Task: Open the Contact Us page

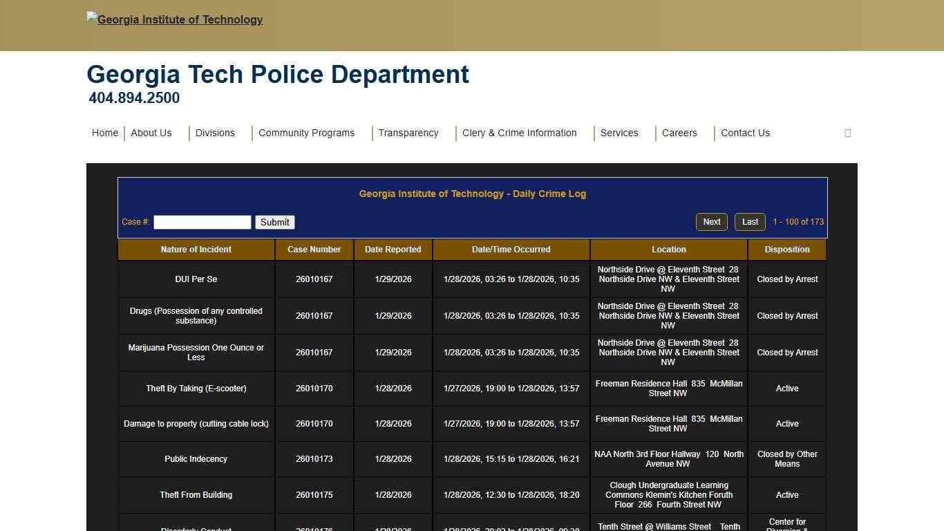Action: [745, 133]
